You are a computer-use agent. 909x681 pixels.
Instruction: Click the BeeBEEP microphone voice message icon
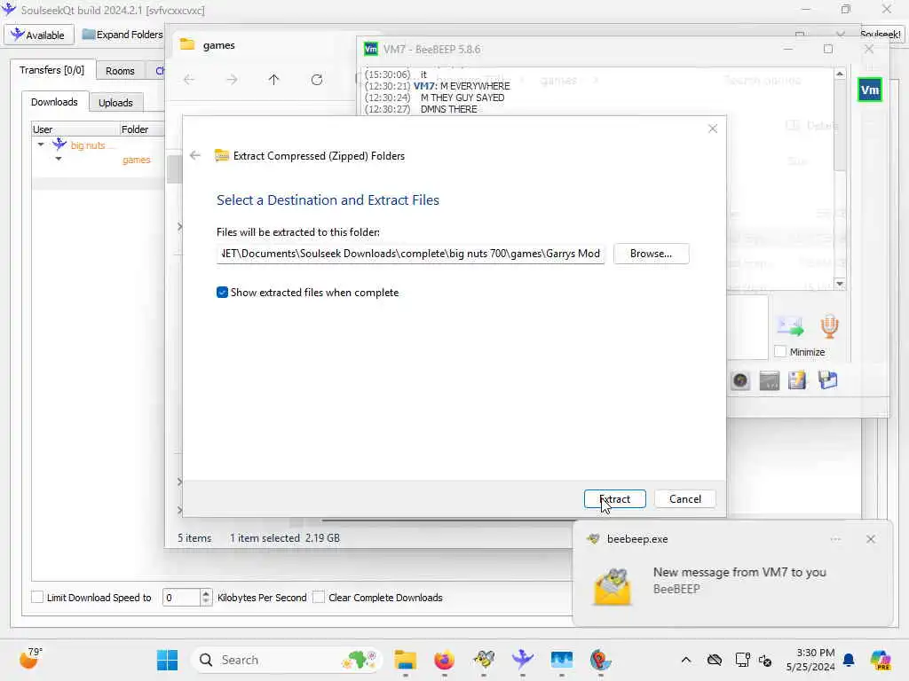point(830,326)
